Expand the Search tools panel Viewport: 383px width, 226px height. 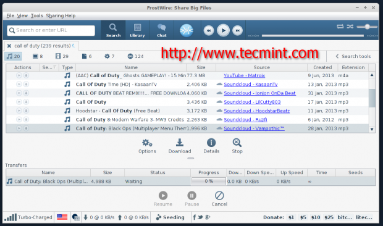353,56
